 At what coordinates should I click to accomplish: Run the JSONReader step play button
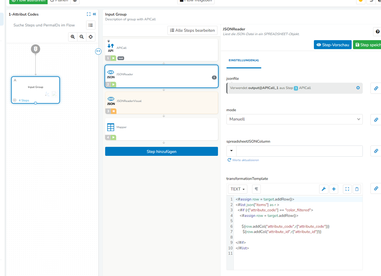click(113, 85)
